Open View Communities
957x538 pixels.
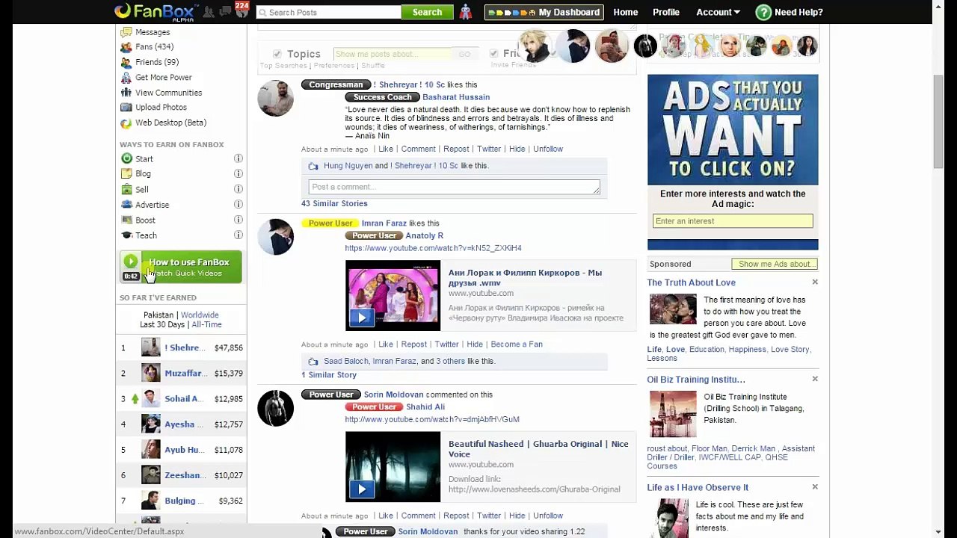point(169,93)
